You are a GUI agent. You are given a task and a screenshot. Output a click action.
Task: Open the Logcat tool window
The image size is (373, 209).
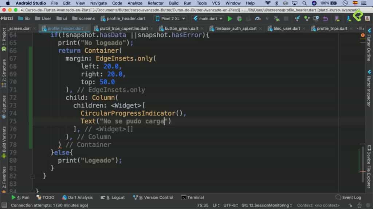[113, 197]
